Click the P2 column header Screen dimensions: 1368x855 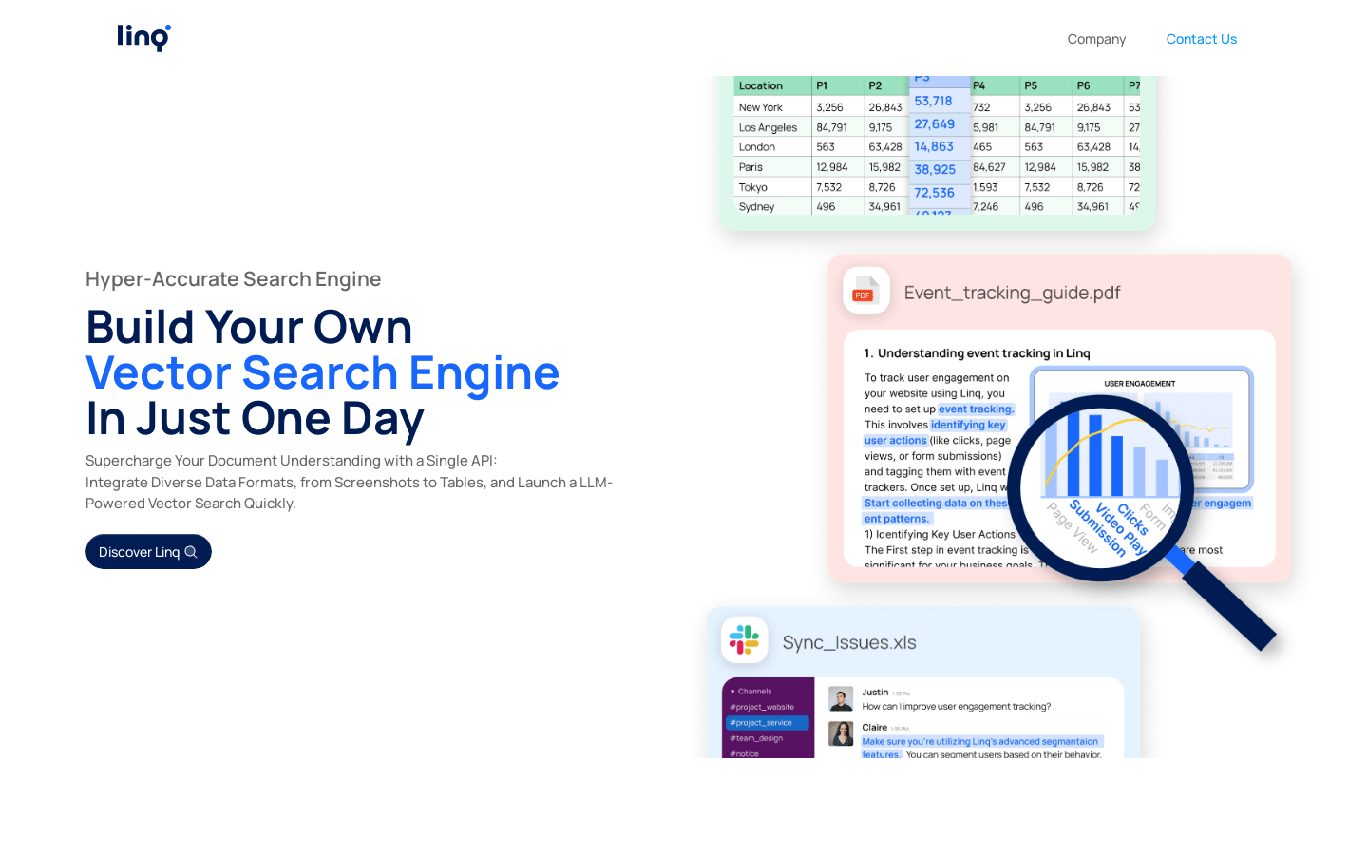click(875, 85)
